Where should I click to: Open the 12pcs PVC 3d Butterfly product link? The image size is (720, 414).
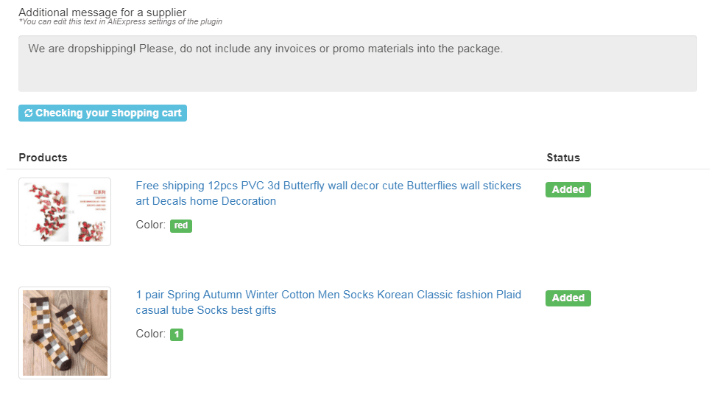click(328, 193)
